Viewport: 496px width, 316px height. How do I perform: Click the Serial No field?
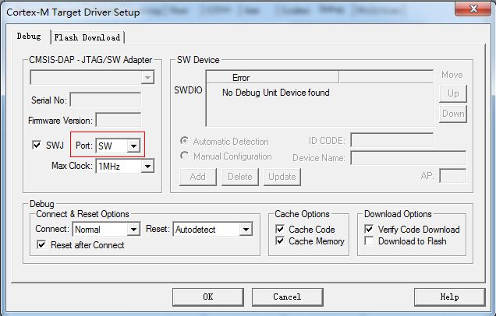click(105, 100)
